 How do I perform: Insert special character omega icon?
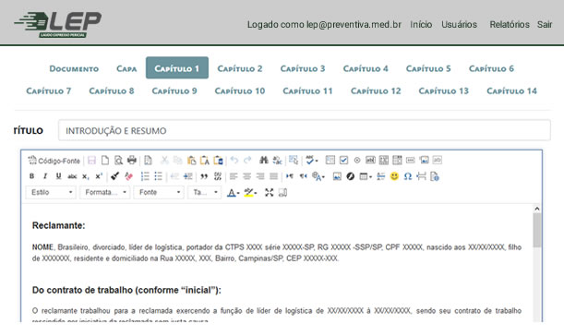(407, 176)
